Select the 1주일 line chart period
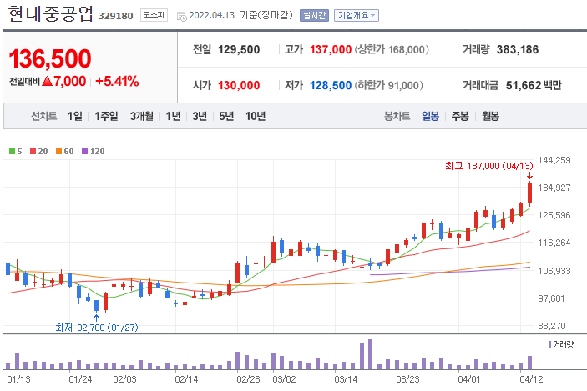587x391 pixels. point(106,116)
